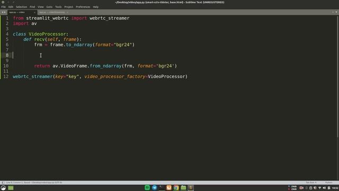Toggle the side bar icon in status bar
The height and width of the screenshot is (191, 339).
(x=3, y=183)
